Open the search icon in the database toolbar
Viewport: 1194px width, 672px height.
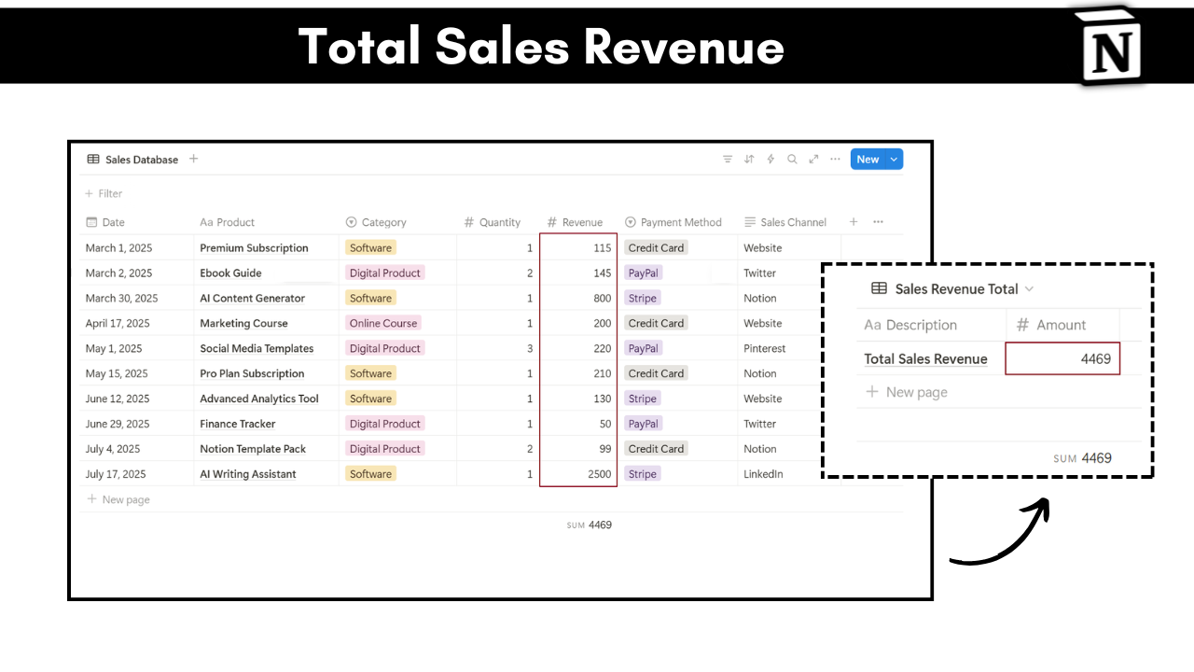(792, 159)
